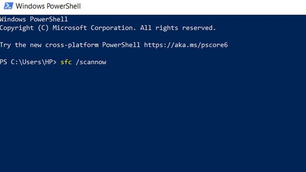Image resolution: width=306 pixels, height=172 pixels.
Task: Click the word rights in copyright line
Action: pyautogui.click(x=167, y=28)
